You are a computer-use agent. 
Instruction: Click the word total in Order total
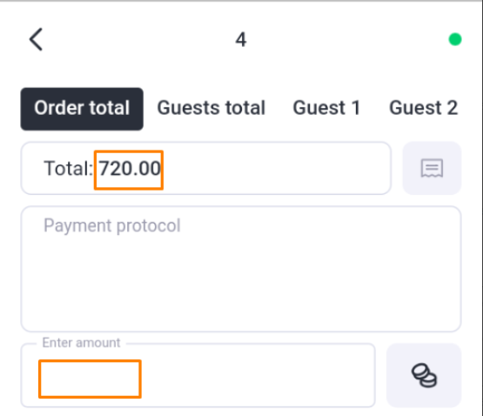pos(110,108)
